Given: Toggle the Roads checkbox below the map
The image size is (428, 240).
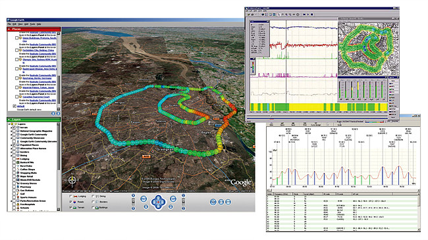Looking at the screenshot, I should [x=71, y=202].
